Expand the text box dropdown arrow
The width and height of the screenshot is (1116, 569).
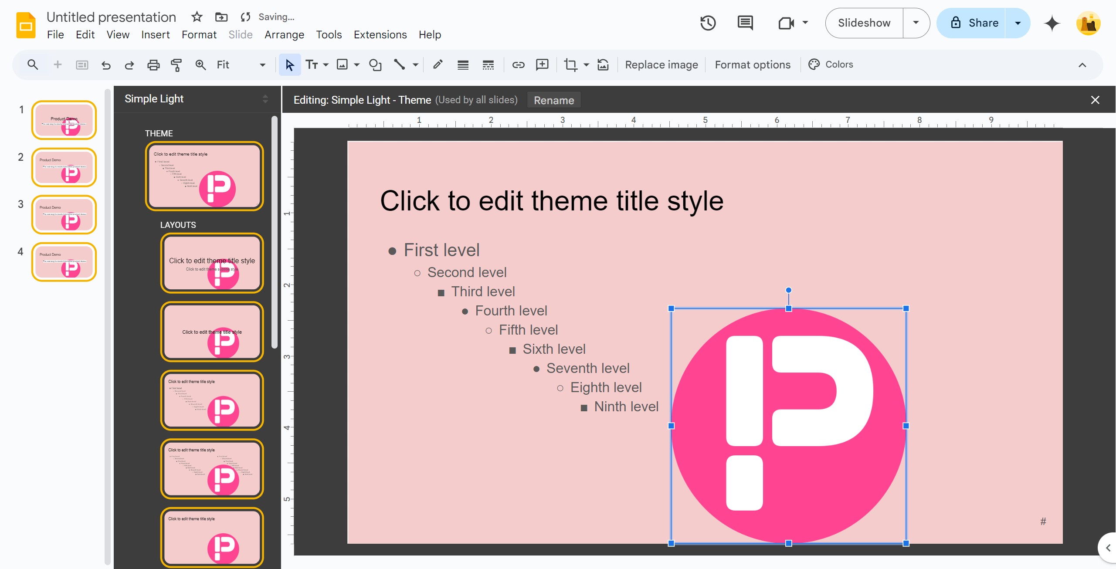(326, 65)
